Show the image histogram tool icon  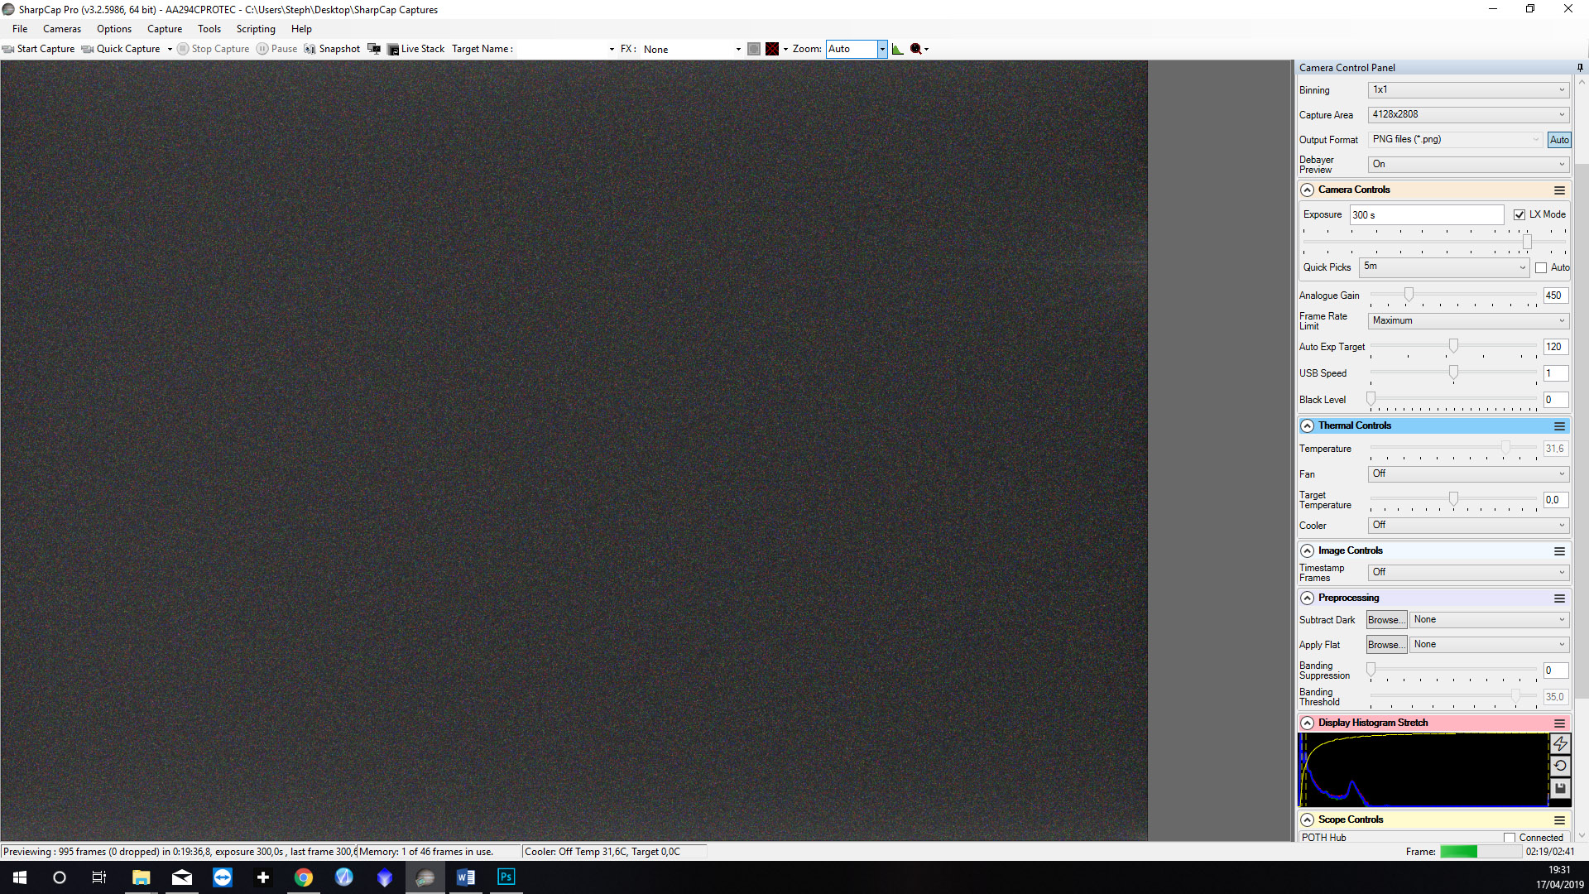tap(898, 49)
